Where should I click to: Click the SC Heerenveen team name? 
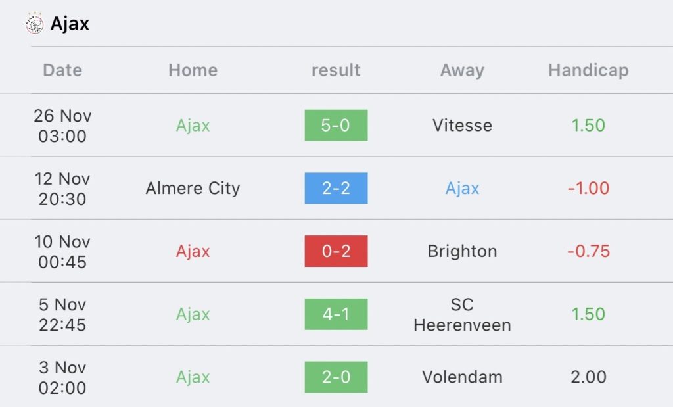click(x=462, y=315)
